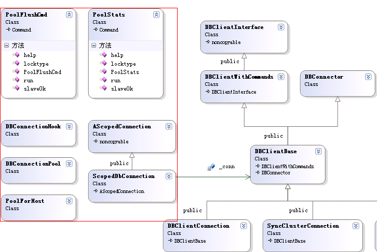Expand the DBClientConnection class details
The height and width of the screenshot is (252, 377).
click(x=244, y=226)
